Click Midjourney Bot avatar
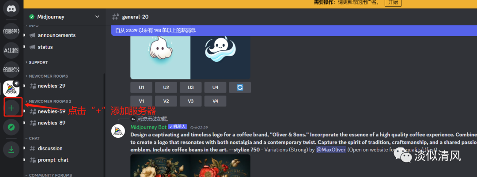Viewport: 477px width, 177px height. tap(118, 131)
